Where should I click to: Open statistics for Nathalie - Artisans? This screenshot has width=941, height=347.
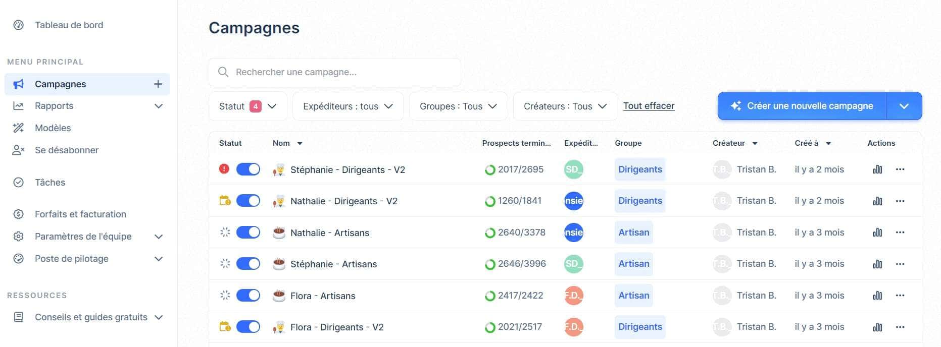(877, 233)
